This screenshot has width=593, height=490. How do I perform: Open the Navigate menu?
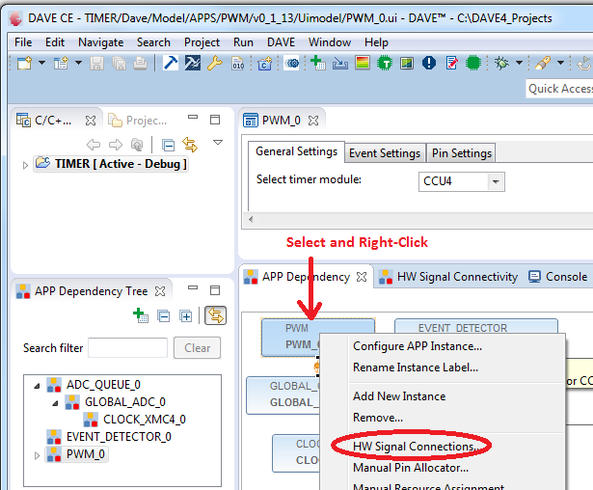point(101,42)
